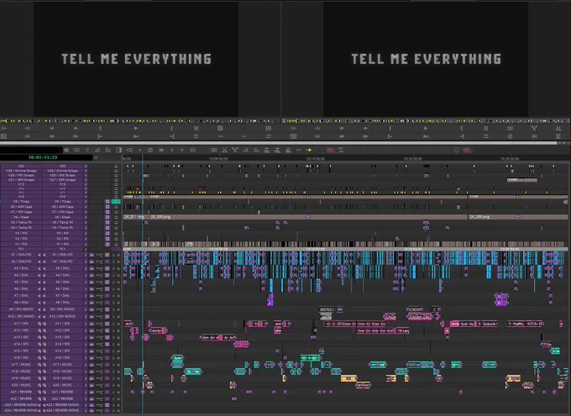The width and height of the screenshot is (571, 416).
Task: Click the Title tool T icon in timeline toolbar
Action: 341,150
